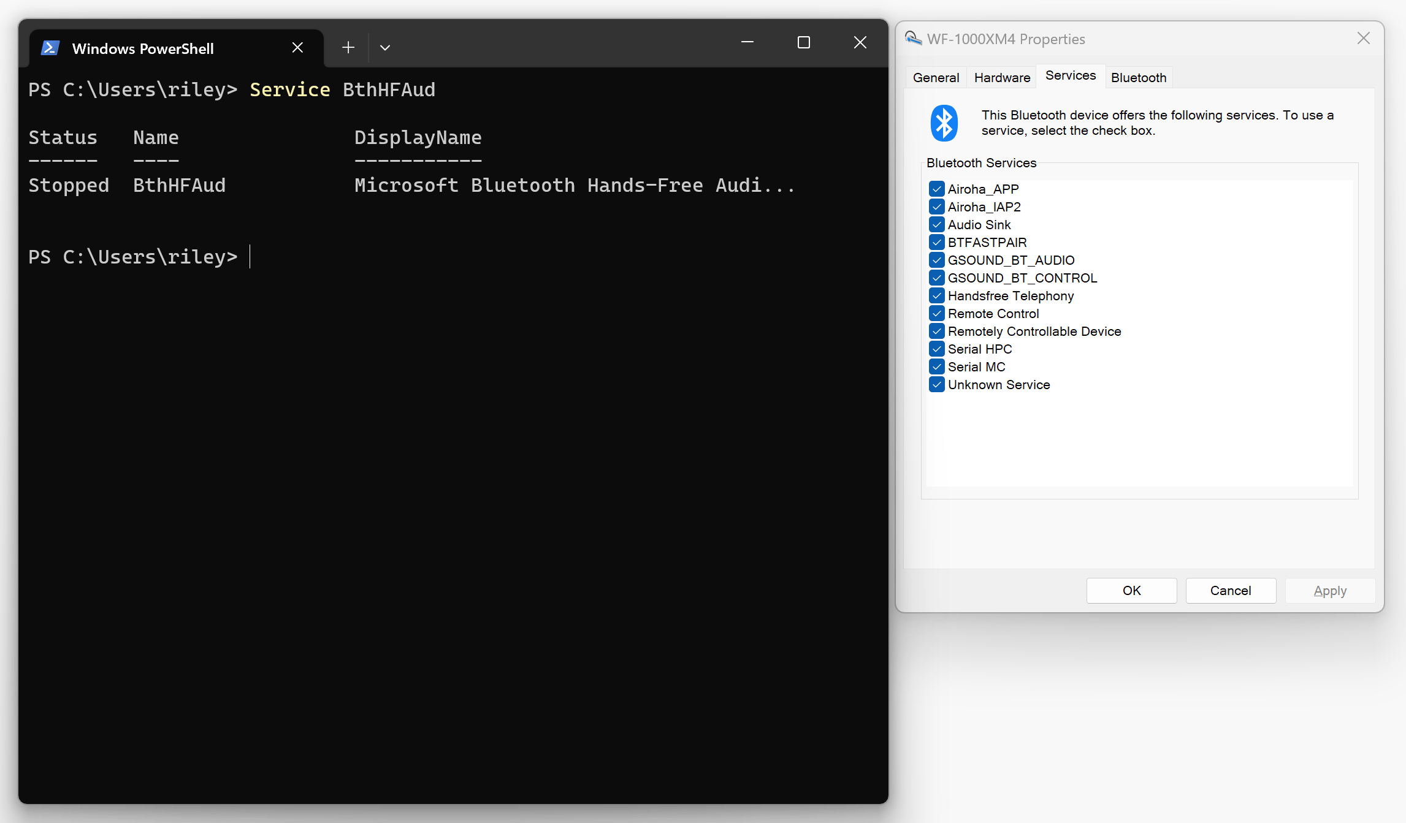Switch to the General tab
Viewport: 1406px width, 823px height.
936,78
